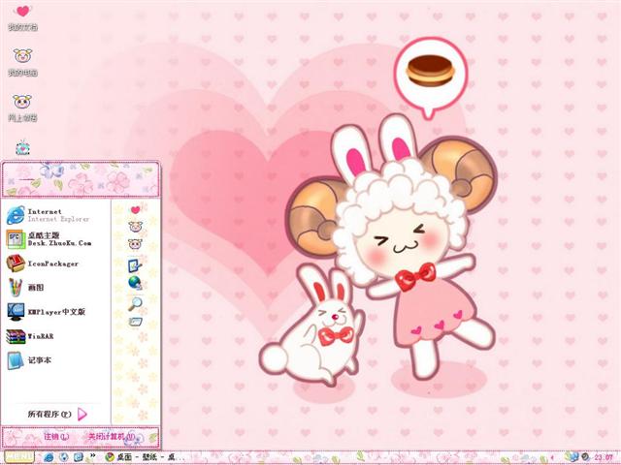Screen dimensions: 621x465
Task: Open the 我的电脑 desktop icon
Action: coord(22,60)
